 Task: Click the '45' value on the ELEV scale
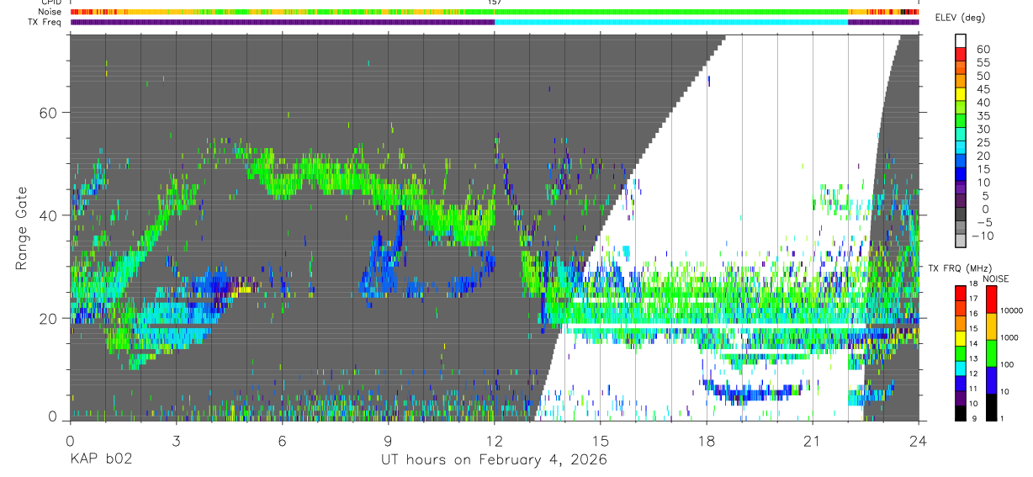983,89
